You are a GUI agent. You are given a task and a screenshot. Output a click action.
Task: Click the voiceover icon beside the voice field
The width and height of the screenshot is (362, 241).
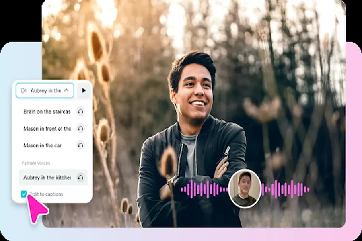(23, 90)
